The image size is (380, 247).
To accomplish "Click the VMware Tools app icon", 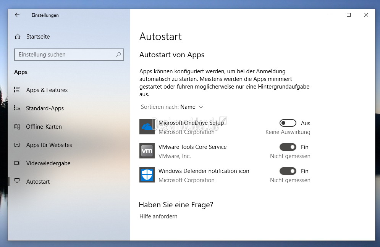I will coord(147,151).
